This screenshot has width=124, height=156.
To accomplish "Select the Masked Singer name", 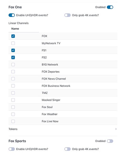I will [51, 100].
